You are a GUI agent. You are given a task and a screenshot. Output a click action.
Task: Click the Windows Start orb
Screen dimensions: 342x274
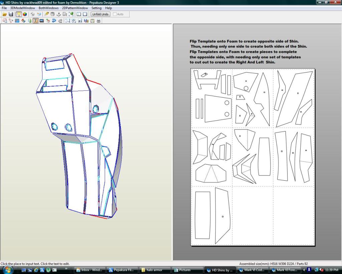(8, 270)
